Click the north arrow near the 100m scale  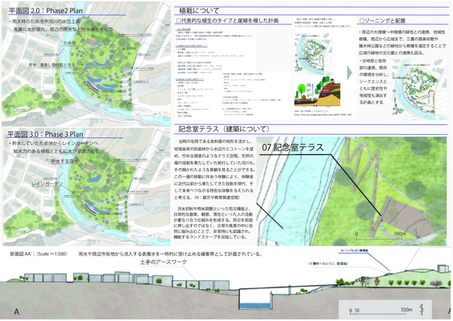[x=416, y=231]
